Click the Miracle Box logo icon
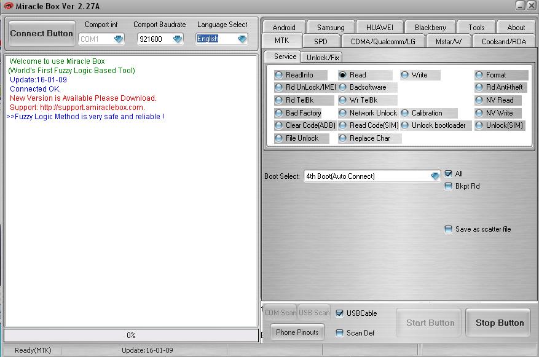The image size is (539, 357). 9,6
